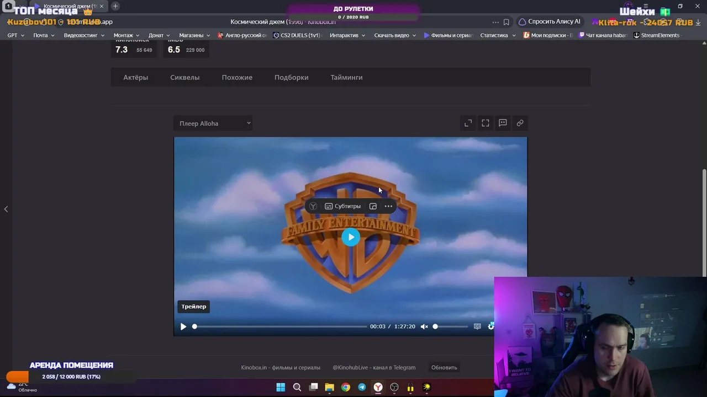This screenshot has width=707, height=397.
Task: Switch to the Сиквелы tab
Action: 184,77
